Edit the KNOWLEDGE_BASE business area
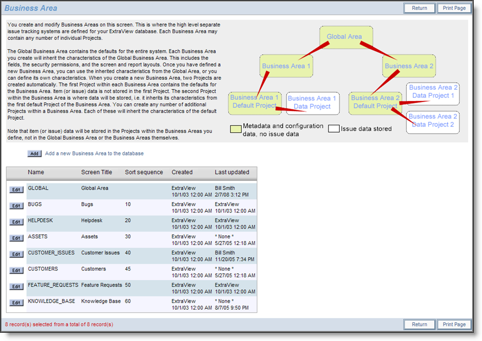This screenshot has height=341, width=482. [x=16, y=303]
